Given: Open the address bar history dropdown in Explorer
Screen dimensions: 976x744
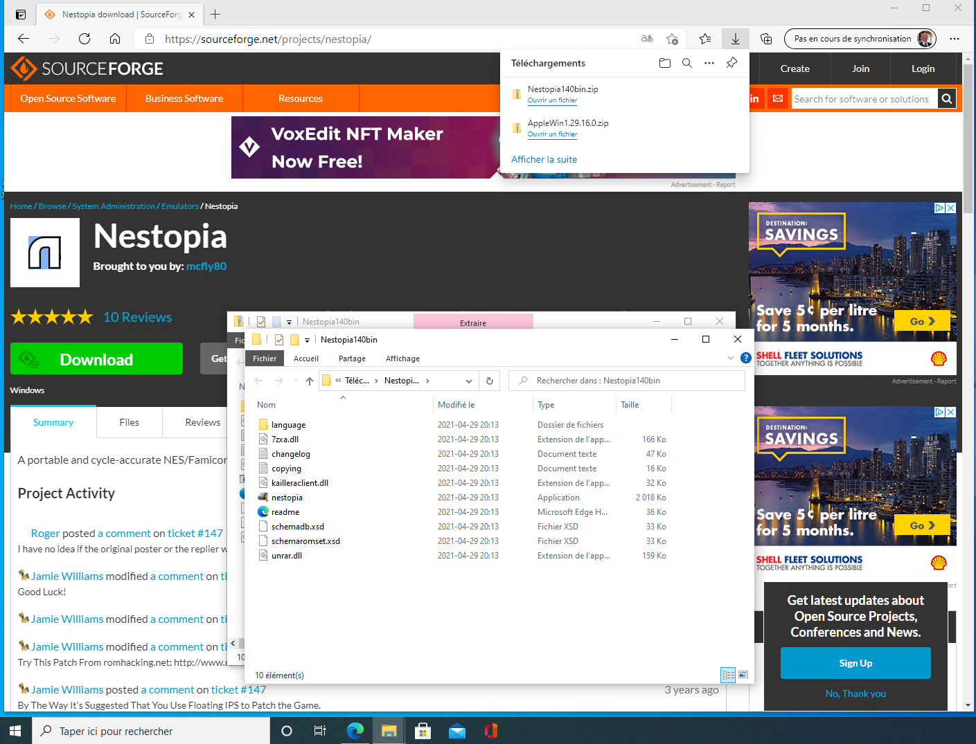Looking at the screenshot, I should click(x=469, y=381).
